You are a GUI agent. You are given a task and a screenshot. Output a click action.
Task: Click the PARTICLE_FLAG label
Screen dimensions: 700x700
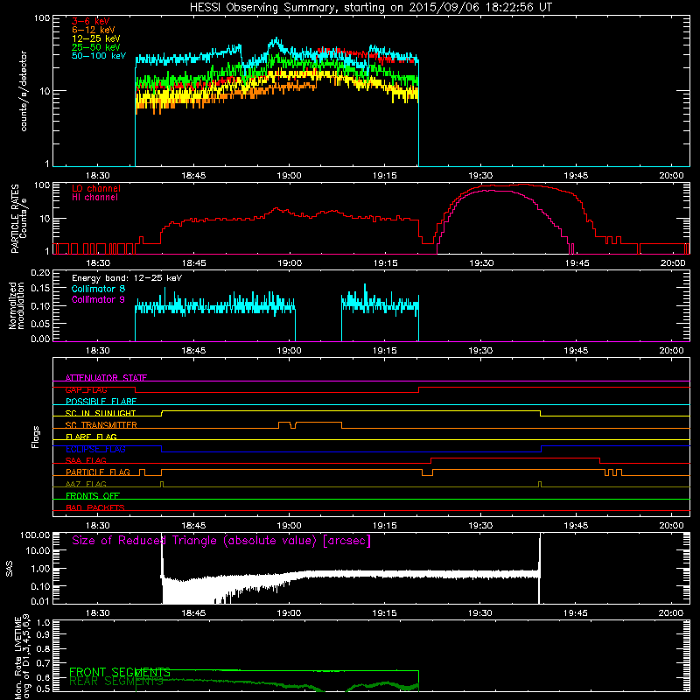tap(98, 472)
